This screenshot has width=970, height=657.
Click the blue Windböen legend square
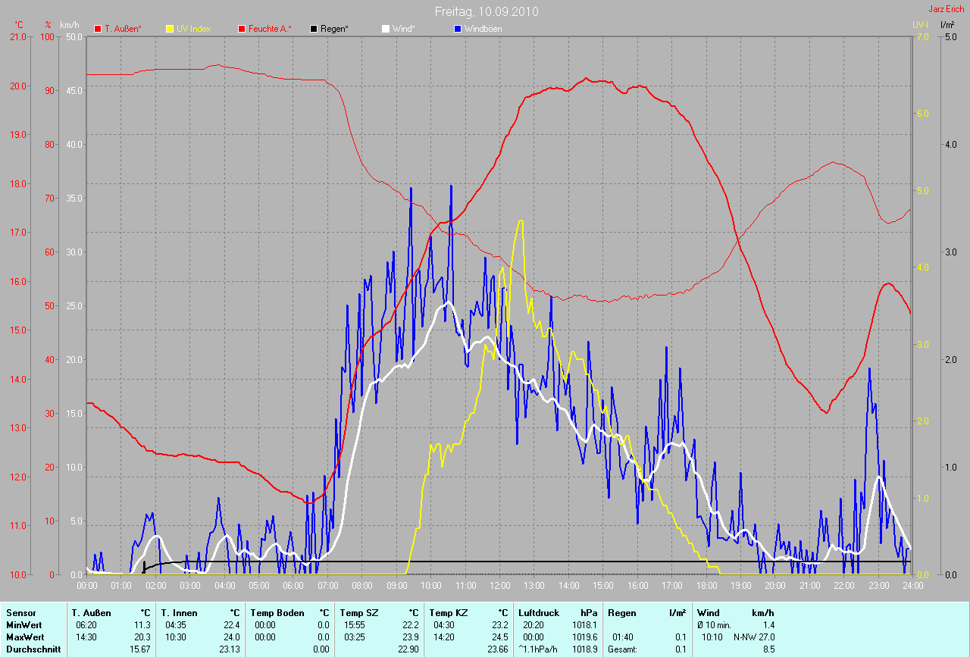pyautogui.click(x=458, y=29)
